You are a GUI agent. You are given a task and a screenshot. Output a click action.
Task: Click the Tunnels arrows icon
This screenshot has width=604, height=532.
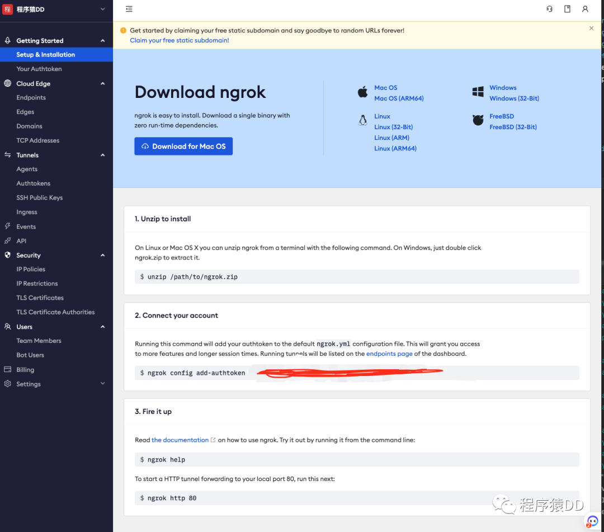(x=7, y=155)
